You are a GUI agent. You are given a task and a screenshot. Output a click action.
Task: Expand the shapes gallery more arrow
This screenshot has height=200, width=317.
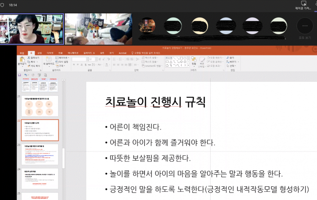(188, 66)
